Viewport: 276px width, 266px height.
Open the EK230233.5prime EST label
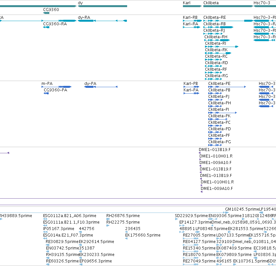coord(97,255)
